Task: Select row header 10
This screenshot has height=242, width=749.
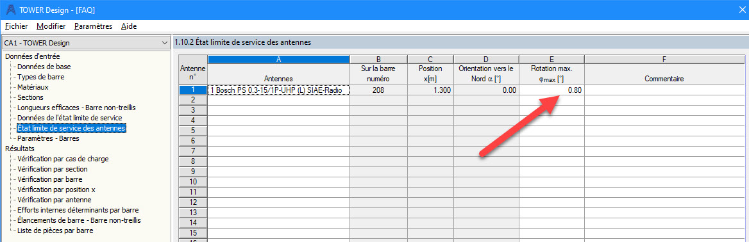Action: (193, 181)
